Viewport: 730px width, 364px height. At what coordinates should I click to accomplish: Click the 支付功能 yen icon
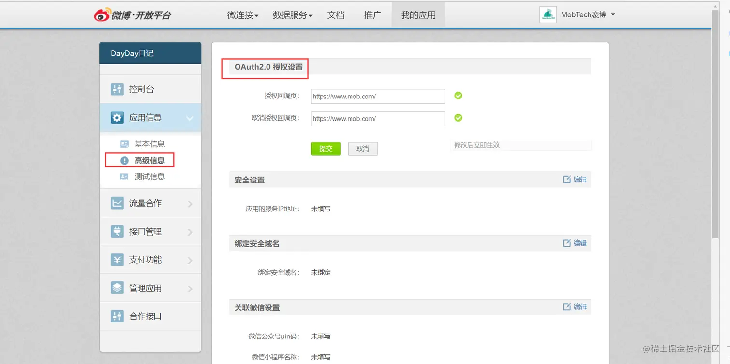[117, 260]
